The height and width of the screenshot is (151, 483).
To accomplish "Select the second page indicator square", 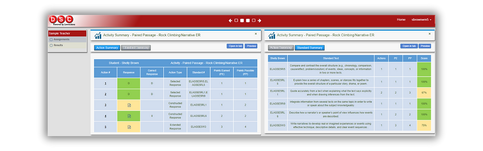I will [x=242, y=21].
